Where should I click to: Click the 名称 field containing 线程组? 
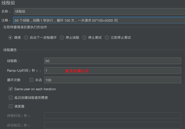point(98,12)
